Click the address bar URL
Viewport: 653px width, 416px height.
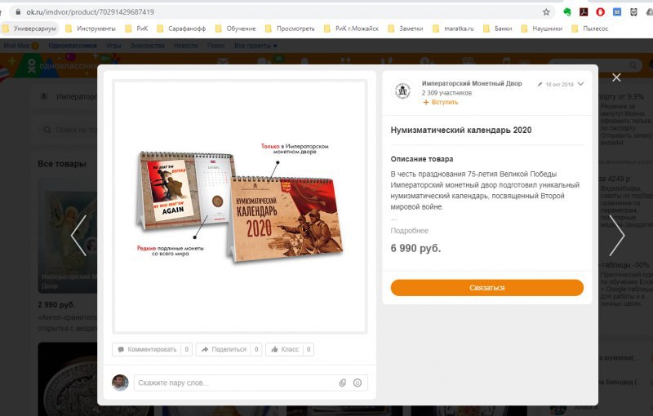[90, 12]
